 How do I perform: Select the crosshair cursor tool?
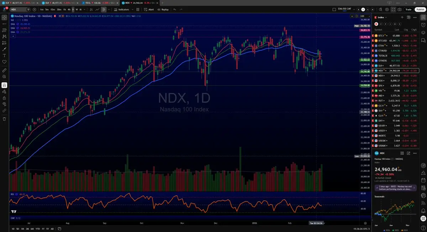[4, 17]
